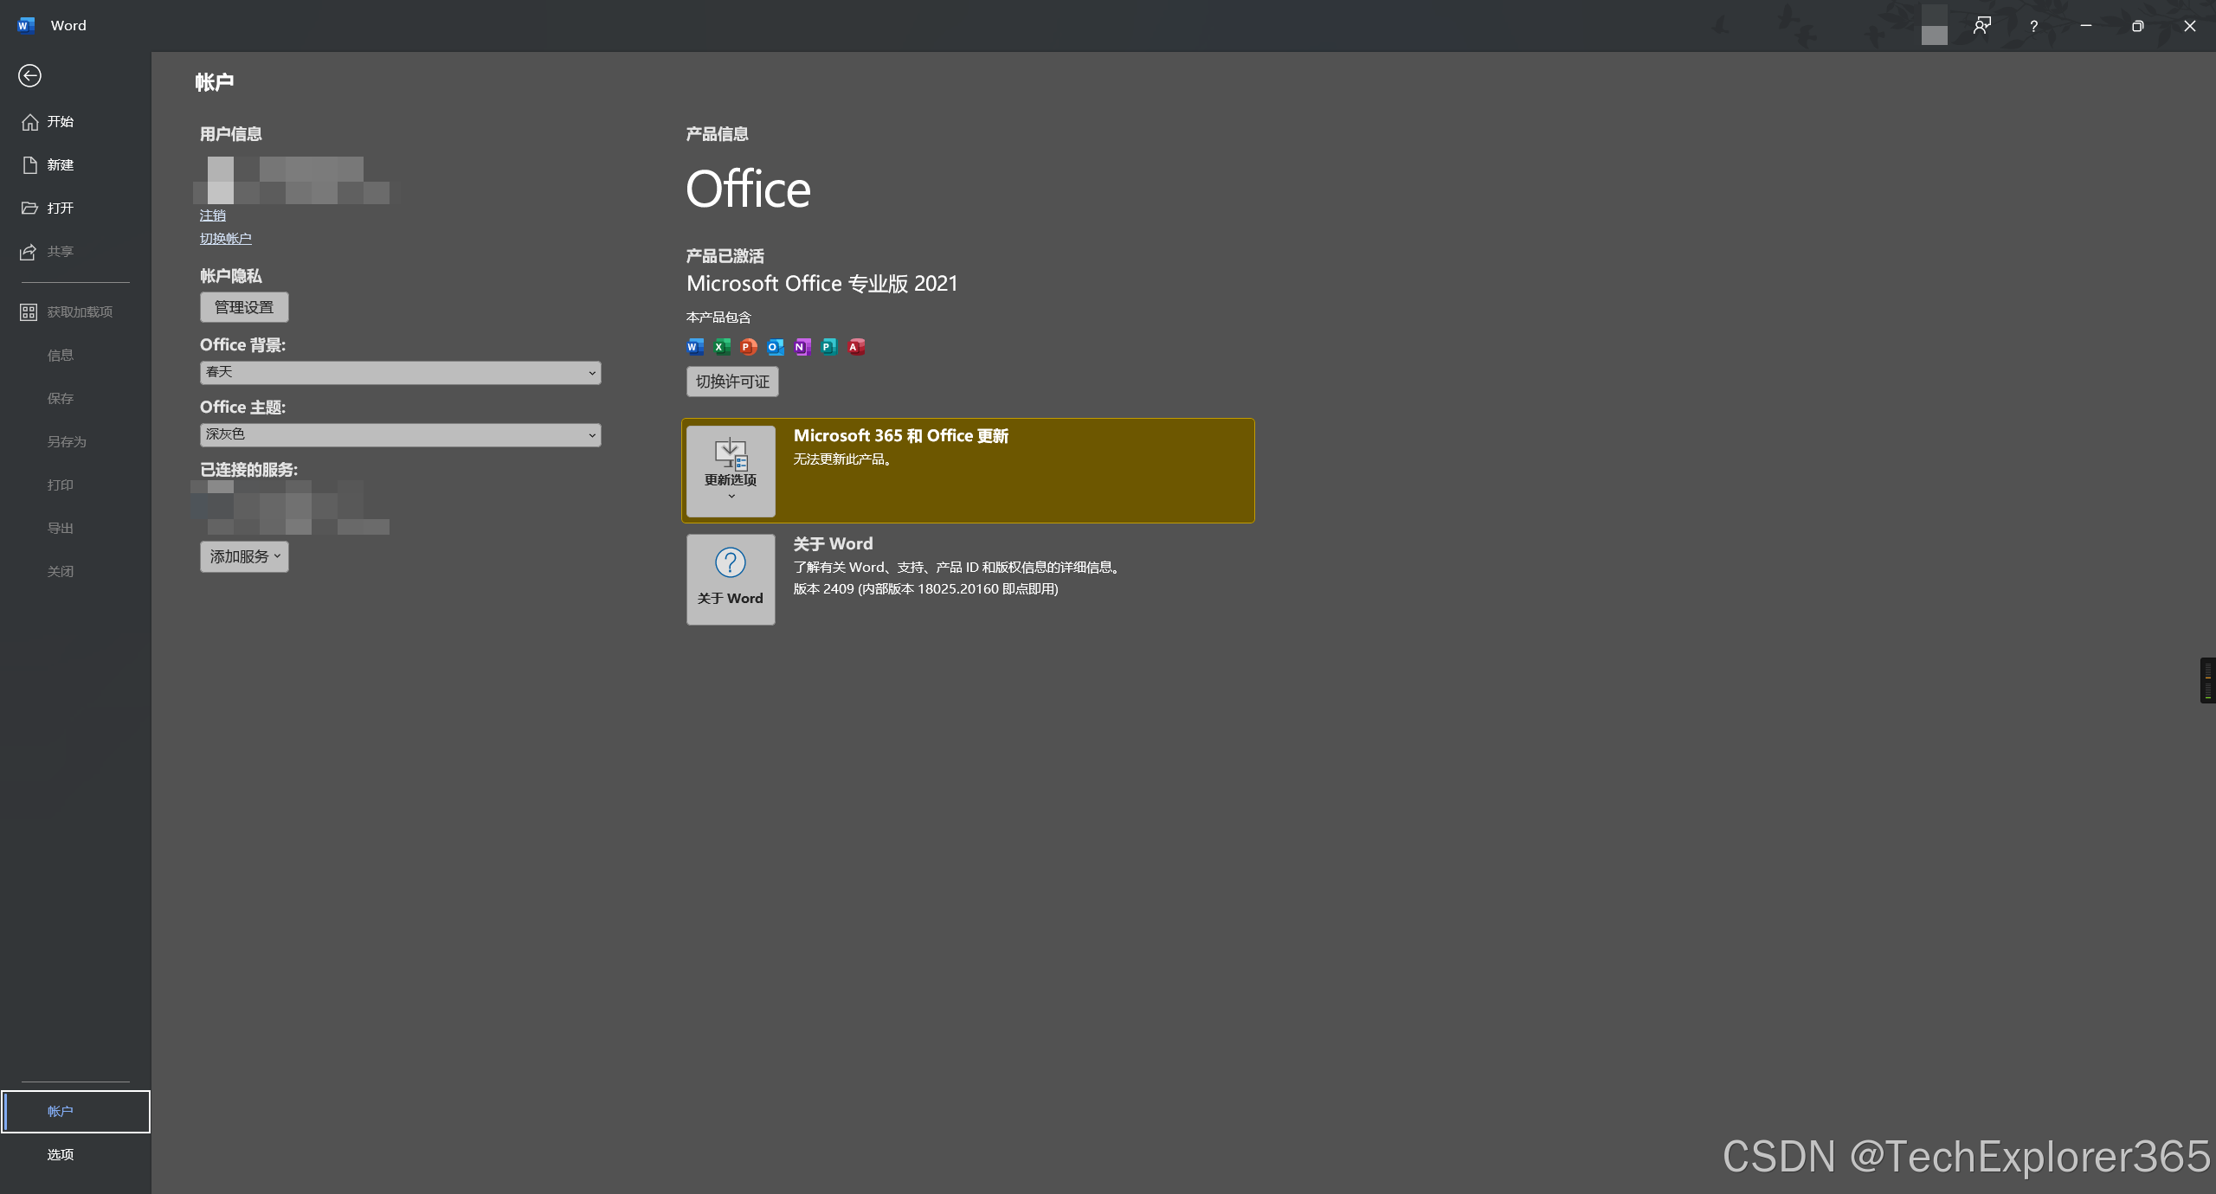
Task: Click the 切换帐户 link
Action: [x=225, y=239]
